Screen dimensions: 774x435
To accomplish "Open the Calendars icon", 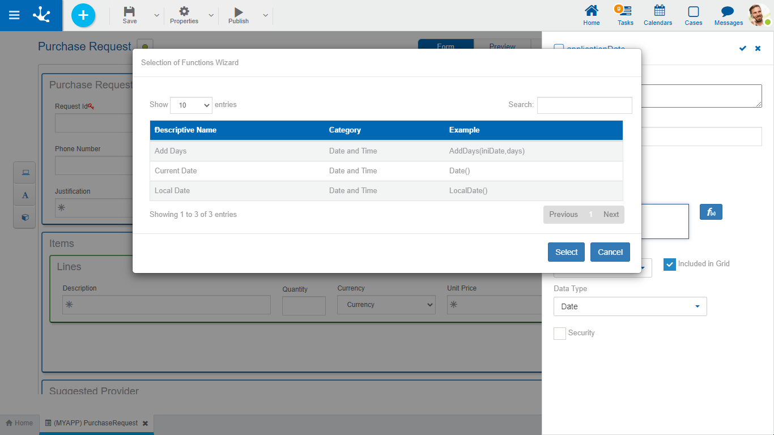I will pos(658,15).
